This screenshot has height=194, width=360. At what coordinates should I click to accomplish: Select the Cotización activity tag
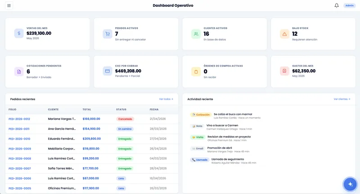(201, 115)
